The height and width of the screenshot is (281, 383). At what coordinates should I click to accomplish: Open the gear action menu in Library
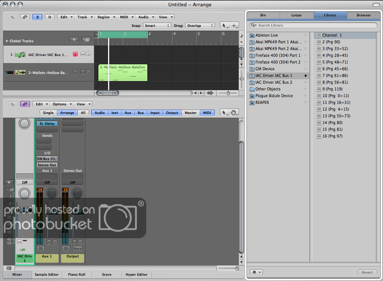click(257, 272)
